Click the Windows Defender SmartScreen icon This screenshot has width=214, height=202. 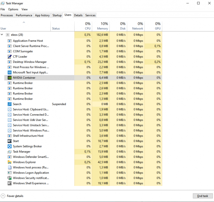coord(9,157)
